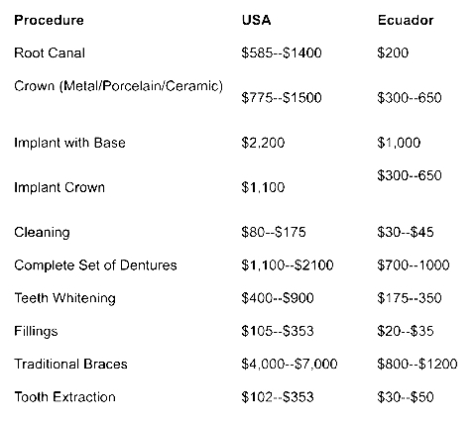Select Ecuador braces price $800--$1200

tap(417, 364)
